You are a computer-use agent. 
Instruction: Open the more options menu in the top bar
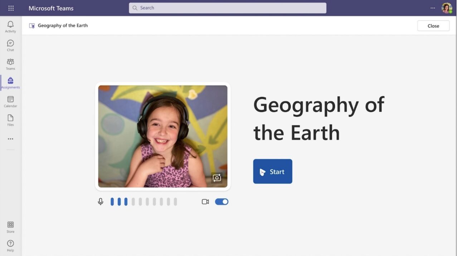coord(433,8)
